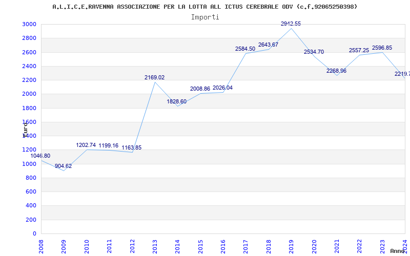Click the x-axis year label 2011
410x256 pixels.
click(109, 247)
